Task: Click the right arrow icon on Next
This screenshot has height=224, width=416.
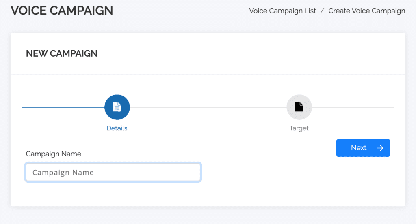Action: 380,148
